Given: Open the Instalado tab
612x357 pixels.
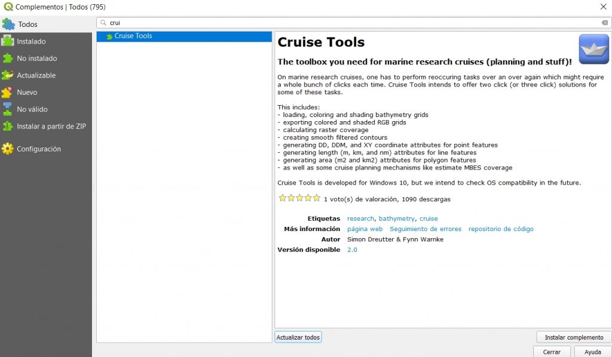Looking at the screenshot, I should coord(31,41).
